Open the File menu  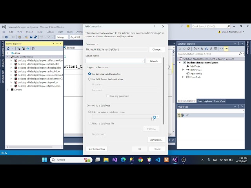pos(4,32)
